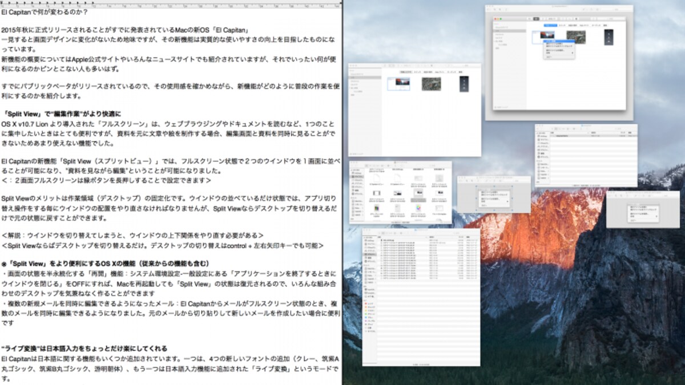Click the colorful file icon in the Finder icon window
The image size is (685, 385).
coord(418,208)
